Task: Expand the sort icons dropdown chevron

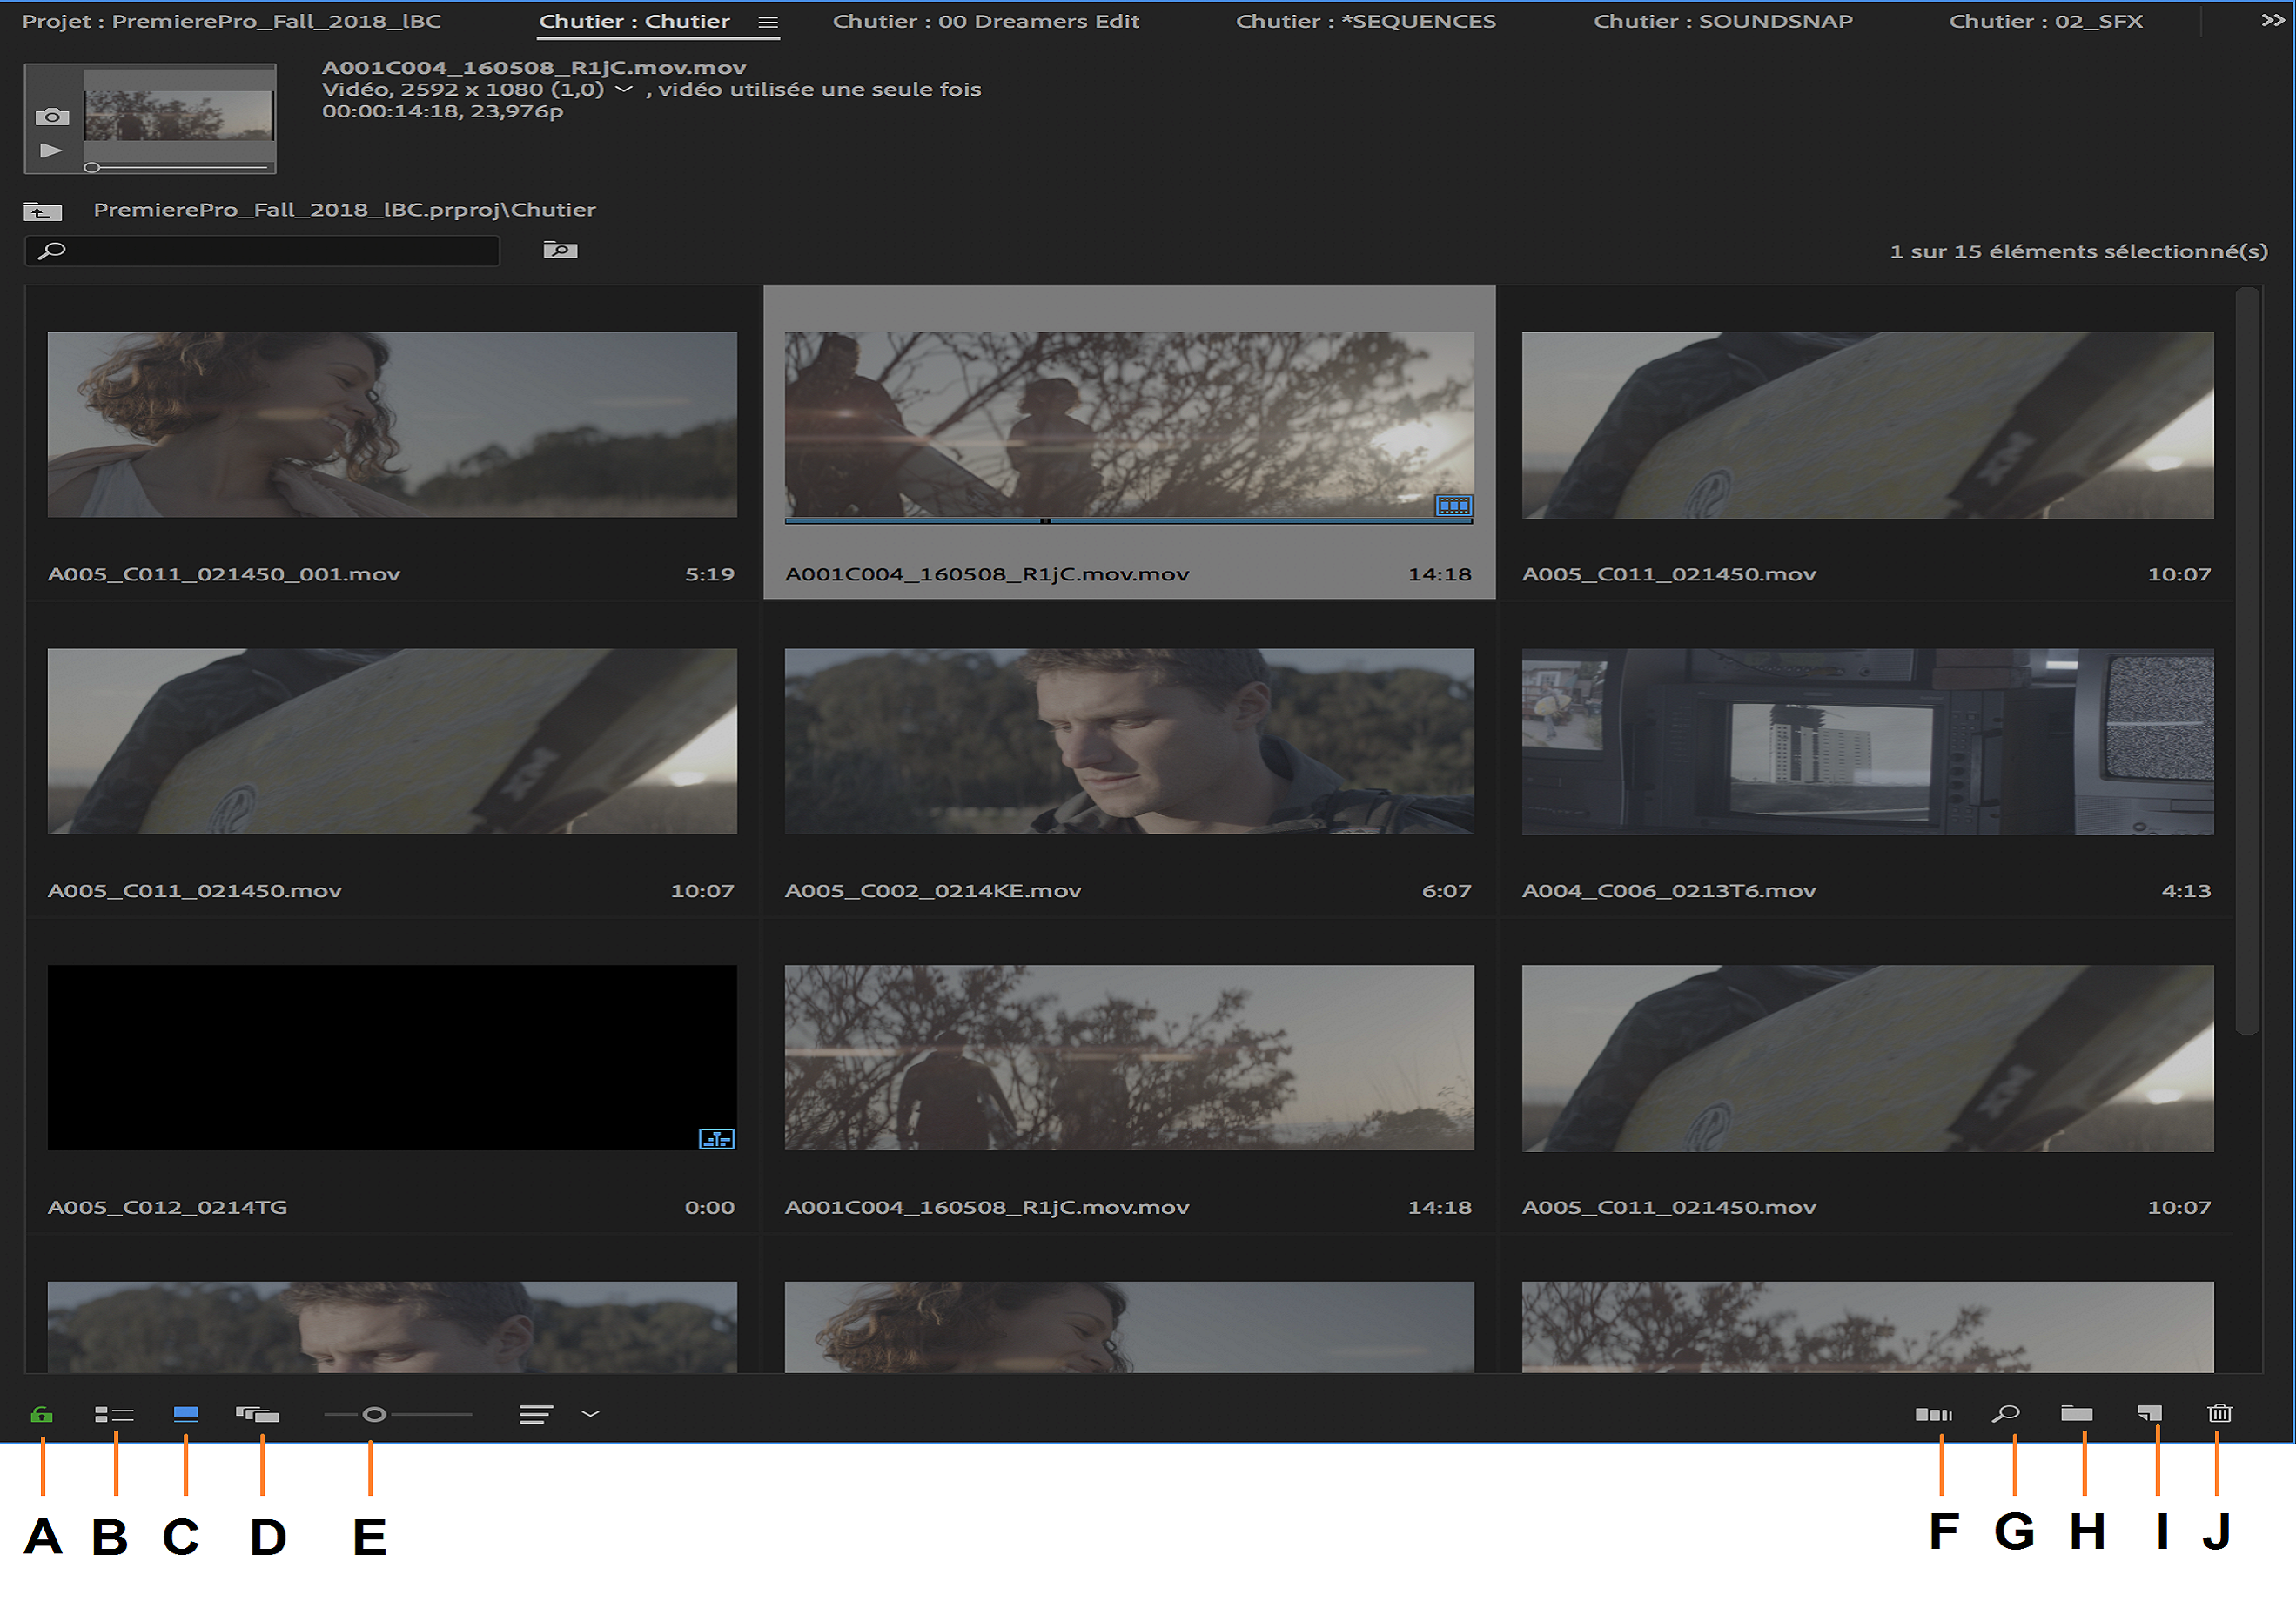Action: click(591, 1413)
